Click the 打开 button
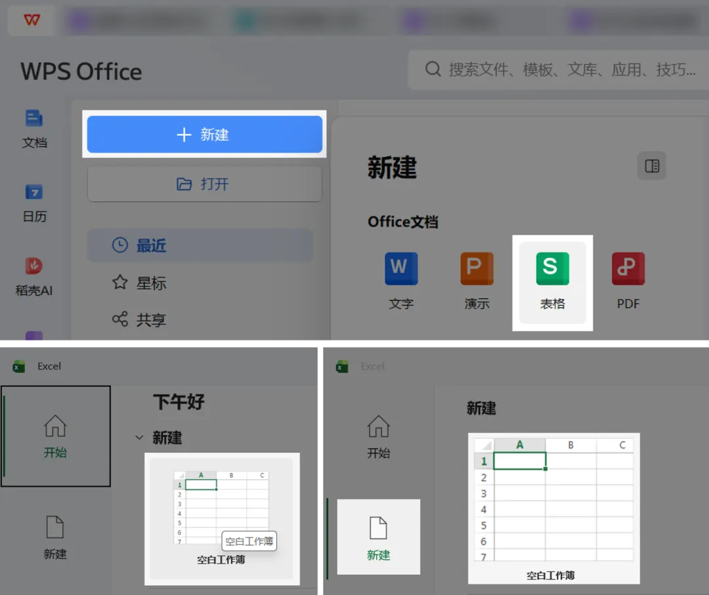Screen dimensions: 709x595 click(x=204, y=184)
